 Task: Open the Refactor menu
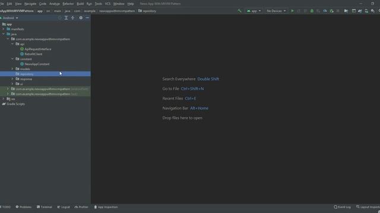68,4
